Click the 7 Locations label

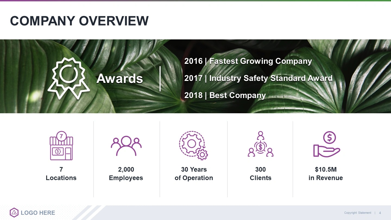[x=61, y=174]
